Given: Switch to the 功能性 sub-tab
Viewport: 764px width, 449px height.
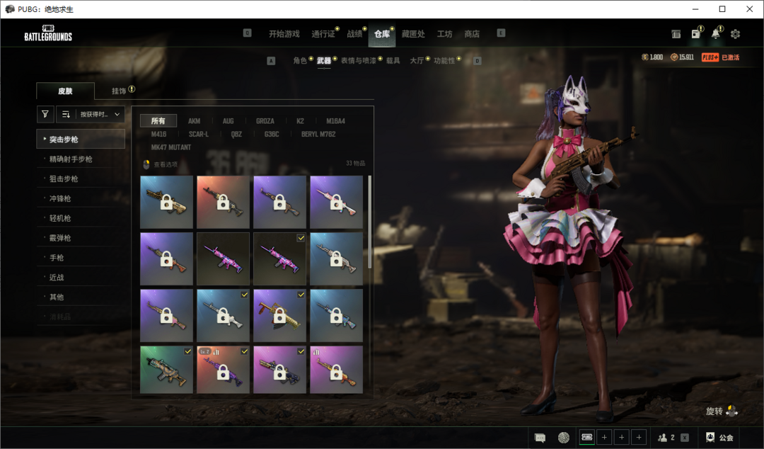Looking at the screenshot, I should pos(444,60).
